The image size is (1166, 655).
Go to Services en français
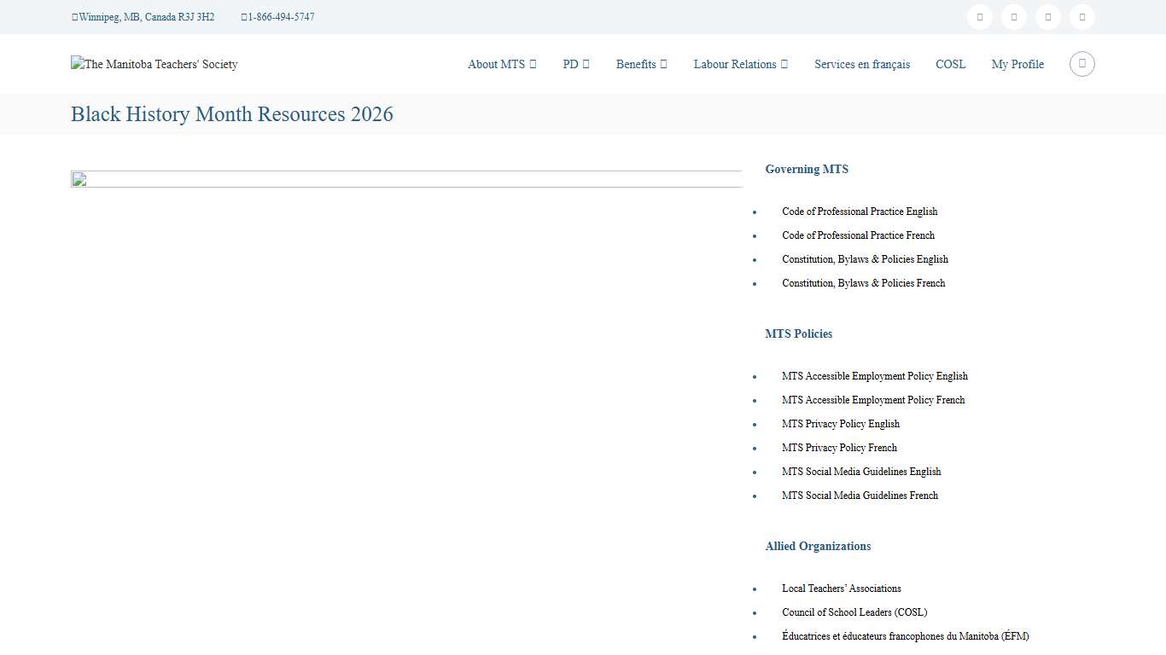click(x=861, y=64)
